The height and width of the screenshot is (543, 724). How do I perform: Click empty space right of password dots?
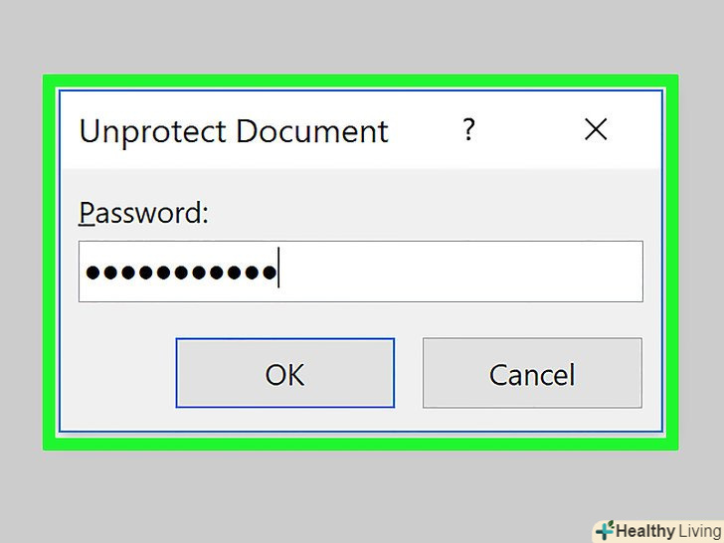[x=457, y=271]
